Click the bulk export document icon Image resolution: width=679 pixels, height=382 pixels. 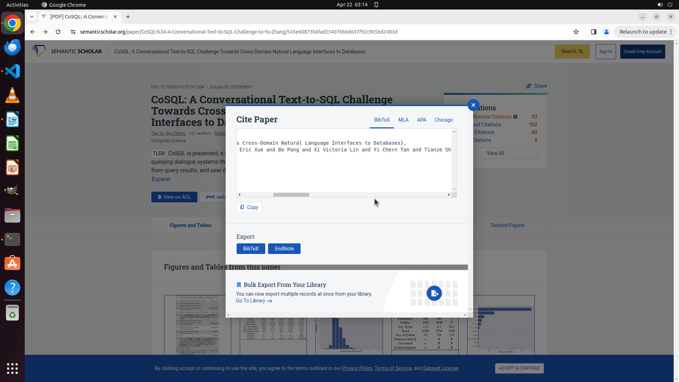[x=434, y=293]
